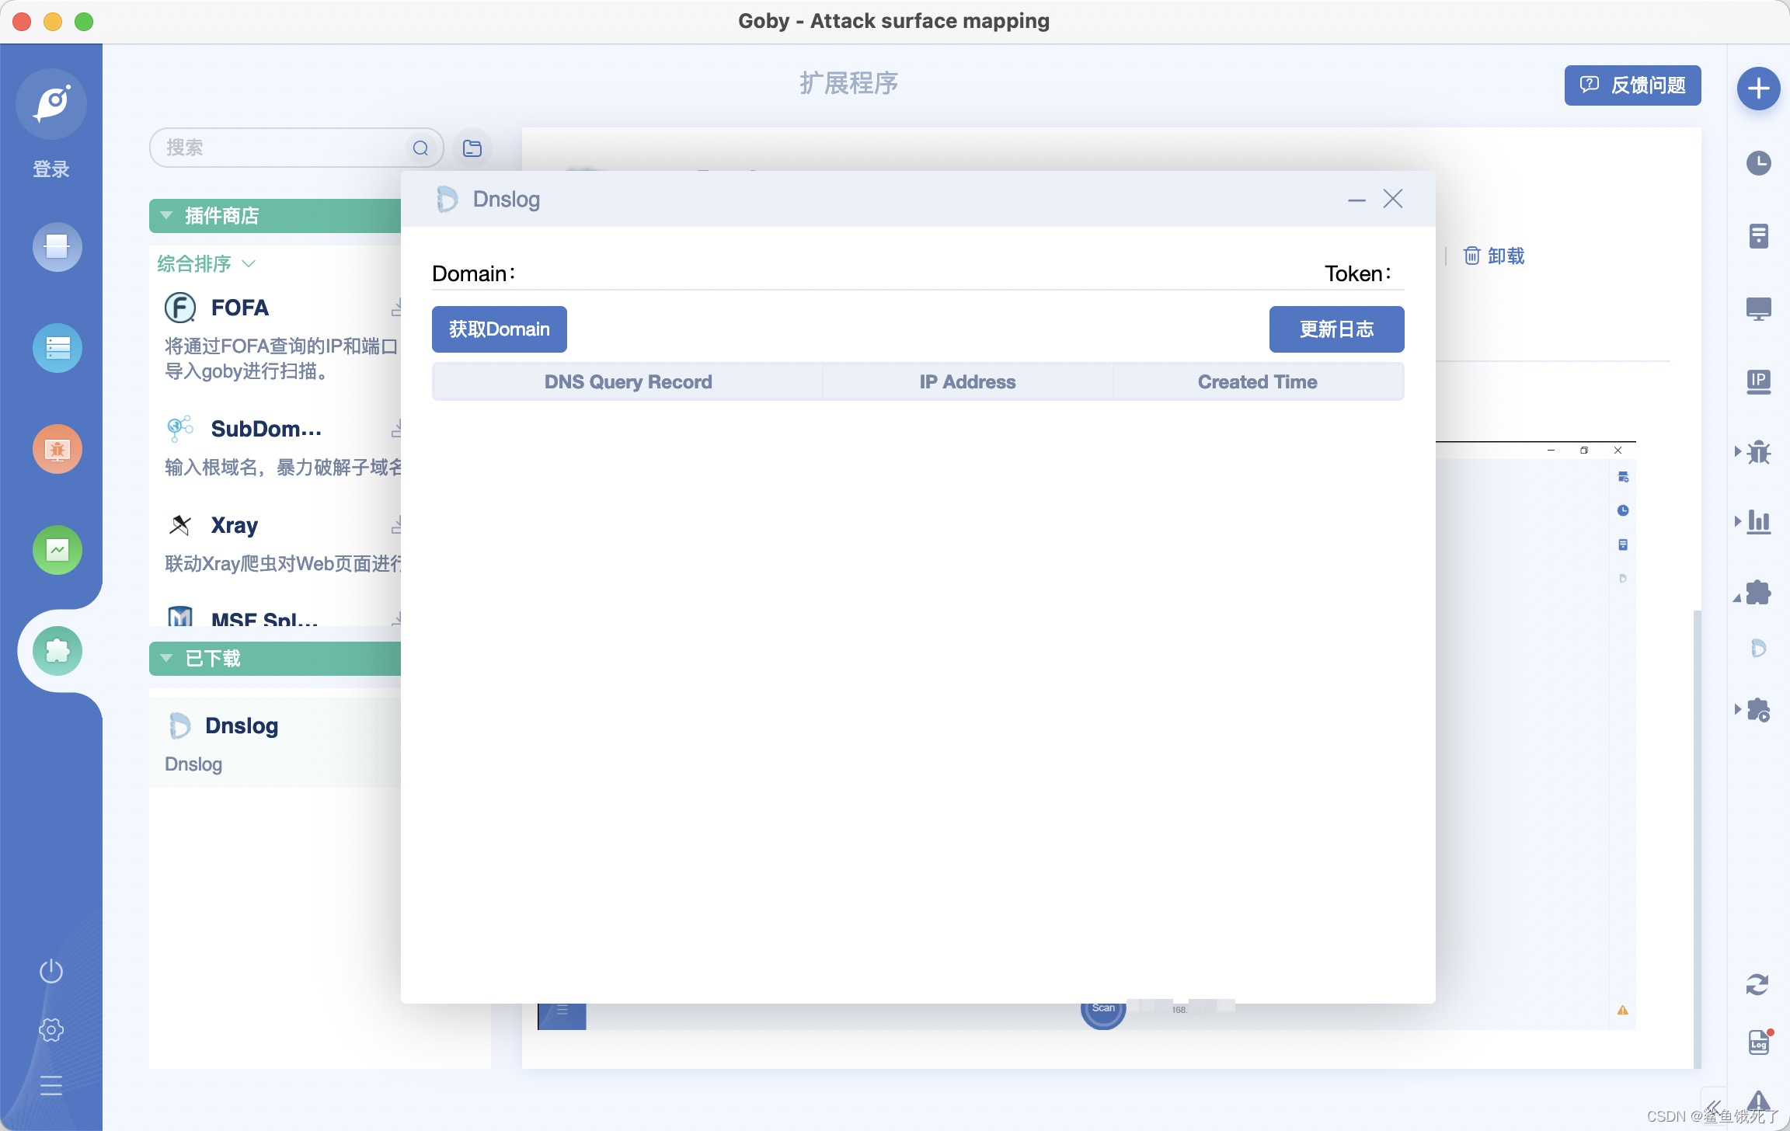The image size is (1790, 1131).
Task: Click the 获取Domain button
Action: (x=499, y=329)
